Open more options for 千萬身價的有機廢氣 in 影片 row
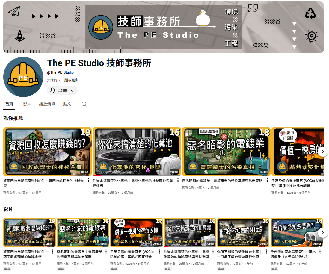Screen dimensions: 329x274 (159, 251)
